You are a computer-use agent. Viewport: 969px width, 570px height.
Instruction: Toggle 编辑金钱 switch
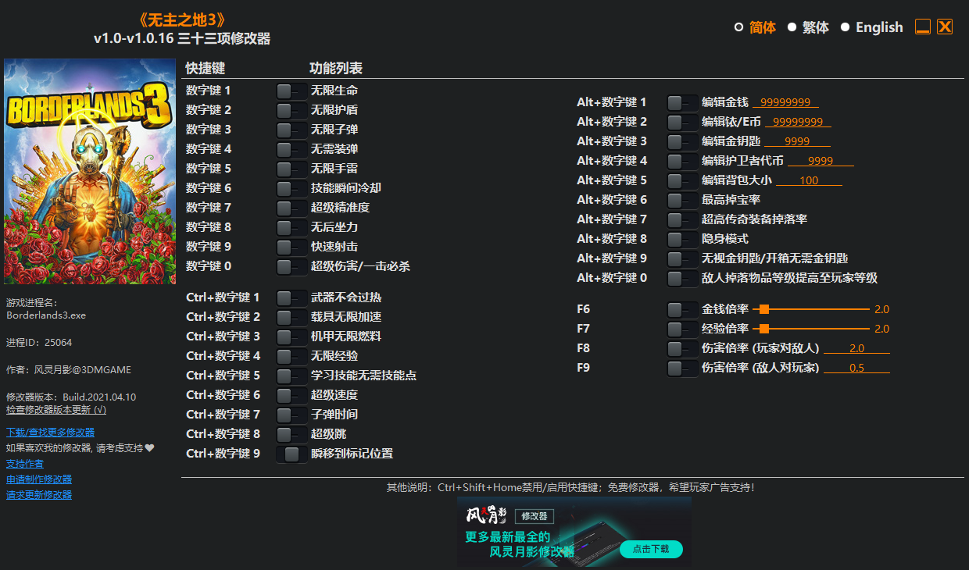coord(682,102)
